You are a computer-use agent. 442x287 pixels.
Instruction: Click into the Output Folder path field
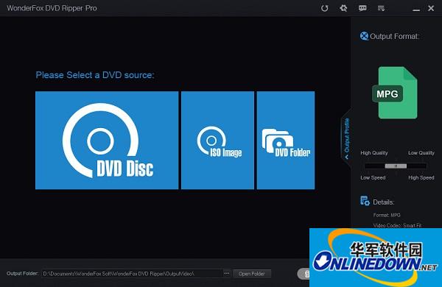point(132,274)
